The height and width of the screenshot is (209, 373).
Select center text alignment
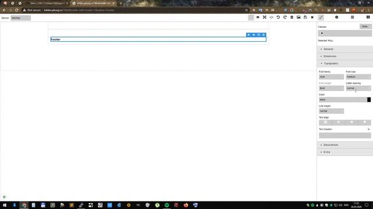coord(339,122)
